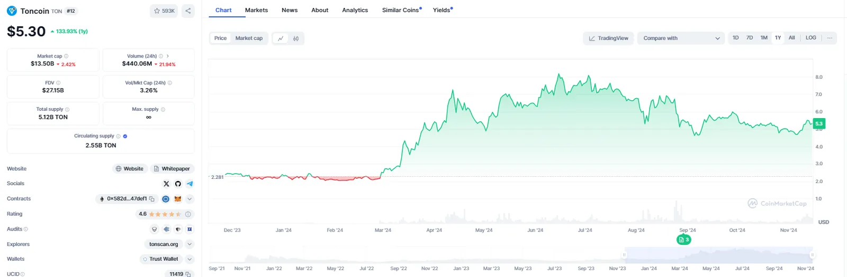The width and height of the screenshot is (847, 277).
Task: Click the 4.6 star rating stars
Action: click(165, 214)
